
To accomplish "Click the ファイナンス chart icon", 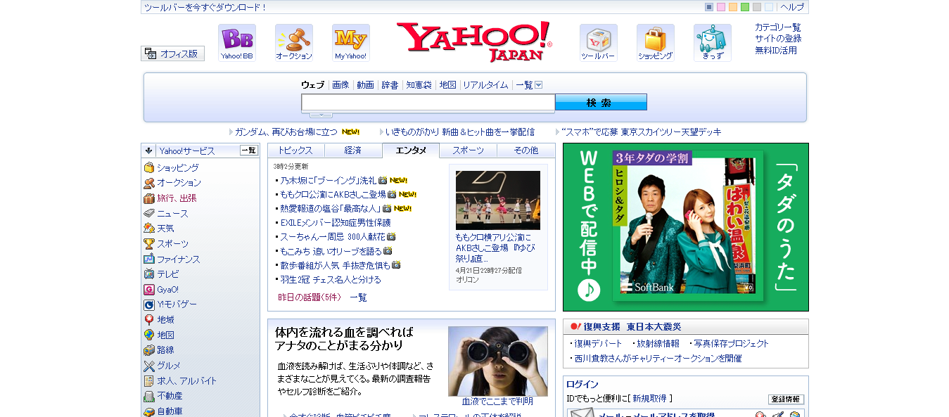I will coord(149,259).
